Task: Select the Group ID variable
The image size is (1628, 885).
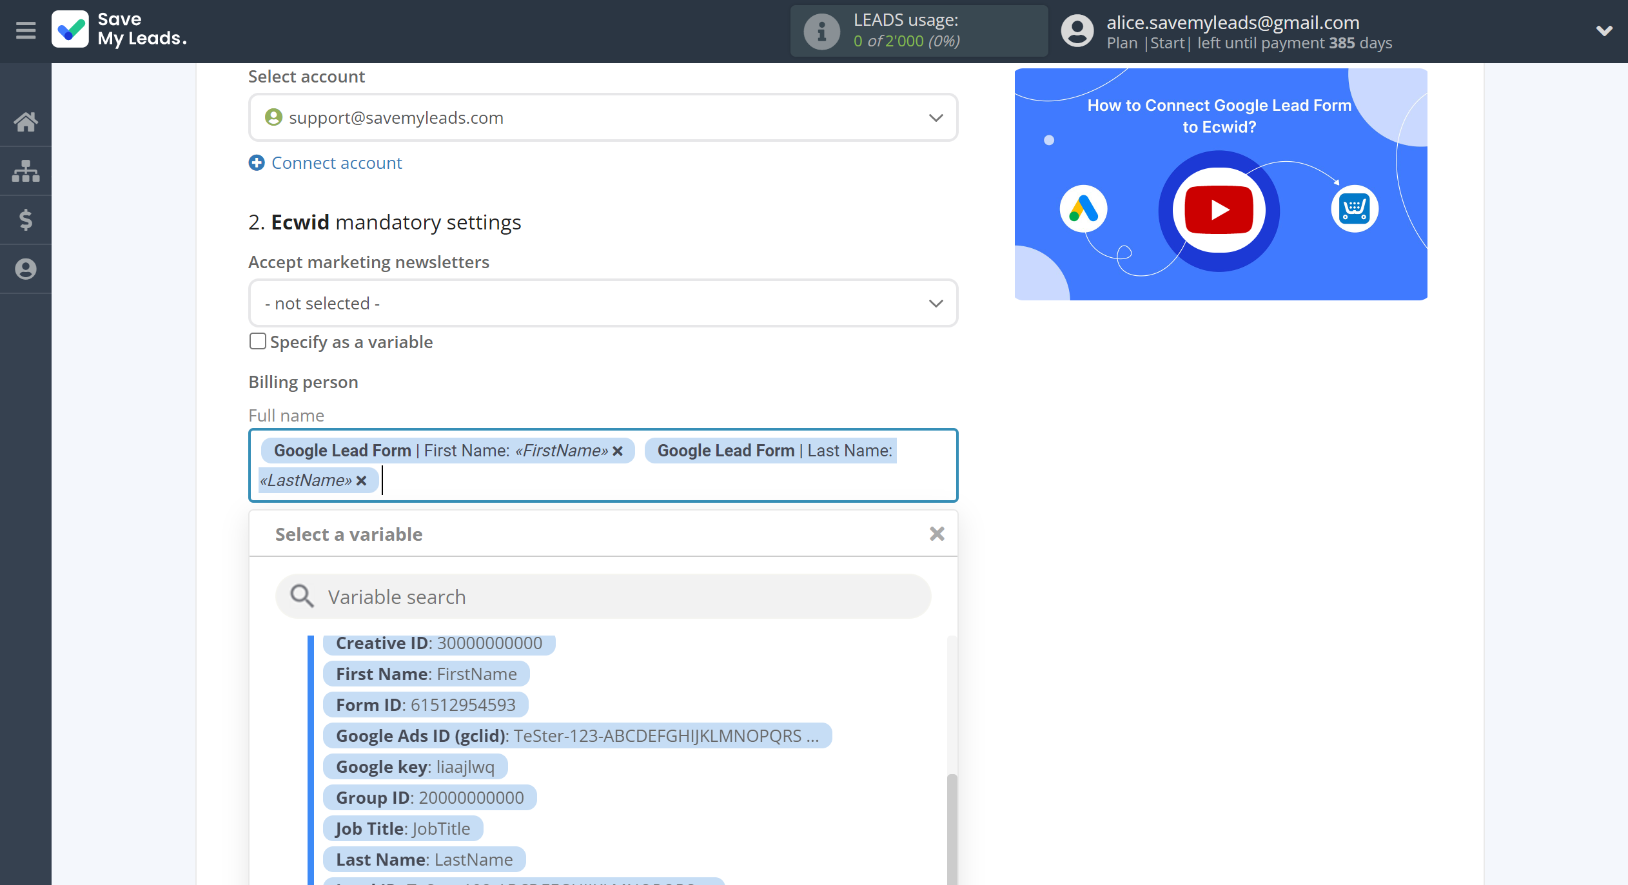Action: [429, 798]
